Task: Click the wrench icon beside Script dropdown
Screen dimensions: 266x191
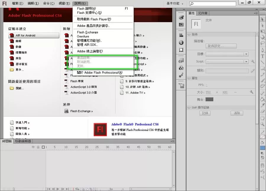Action: [253, 62]
